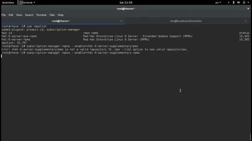Open the clock showing Sat 21:38
Viewport: 252px width, 141px height.
126,3
